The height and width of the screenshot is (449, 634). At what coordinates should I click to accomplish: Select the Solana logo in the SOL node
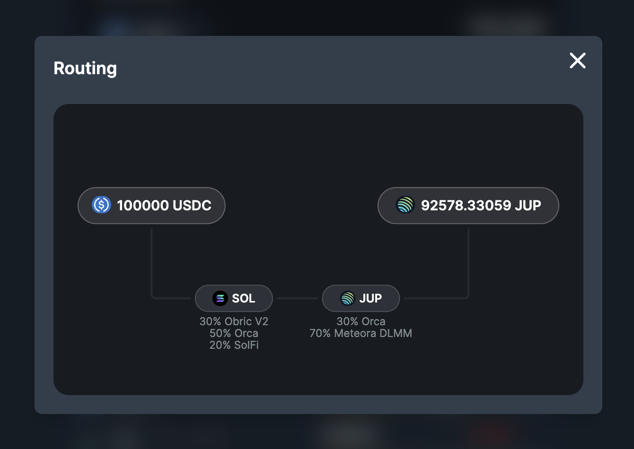coord(220,298)
